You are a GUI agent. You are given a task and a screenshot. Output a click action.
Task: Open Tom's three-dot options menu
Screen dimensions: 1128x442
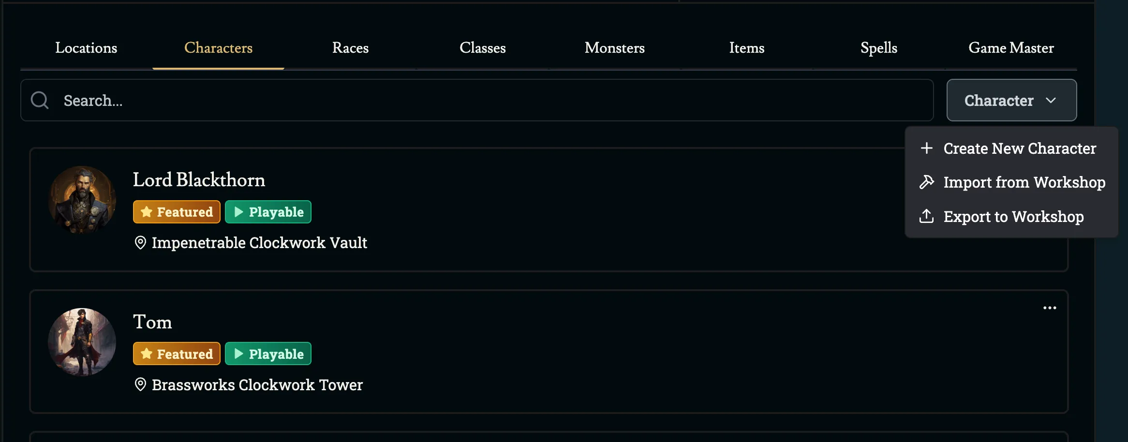[x=1049, y=308]
